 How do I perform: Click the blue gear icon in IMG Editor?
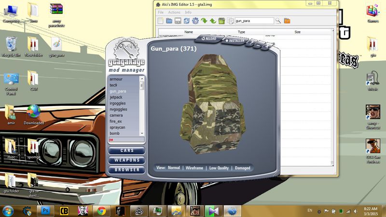click(x=195, y=21)
